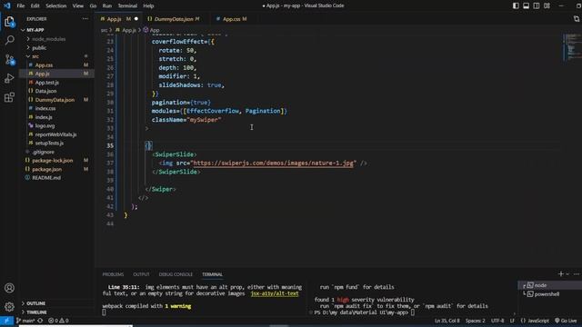Click the main branch indicator in status bar
This screenshot has width=582, height=327.
tap(25, 321)
